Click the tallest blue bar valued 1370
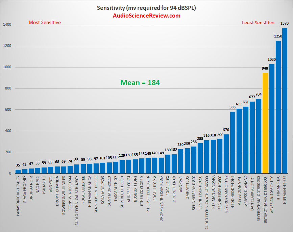293x232 pixels. click(x=285, y=101)
